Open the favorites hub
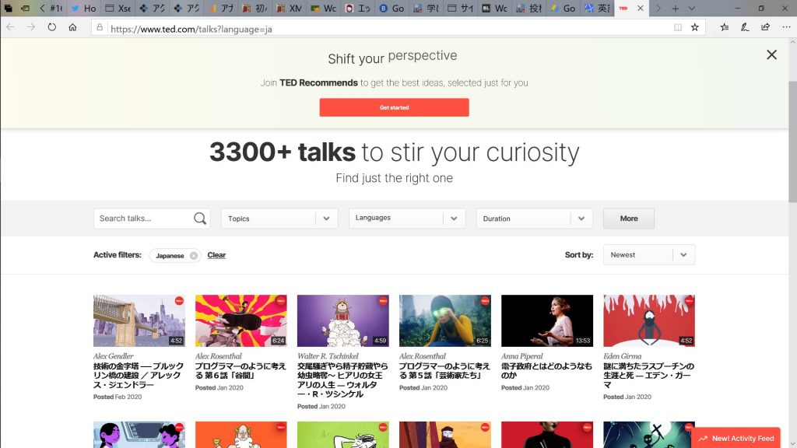The height and width of the screenshot is (448, 797). pos(725,27)
